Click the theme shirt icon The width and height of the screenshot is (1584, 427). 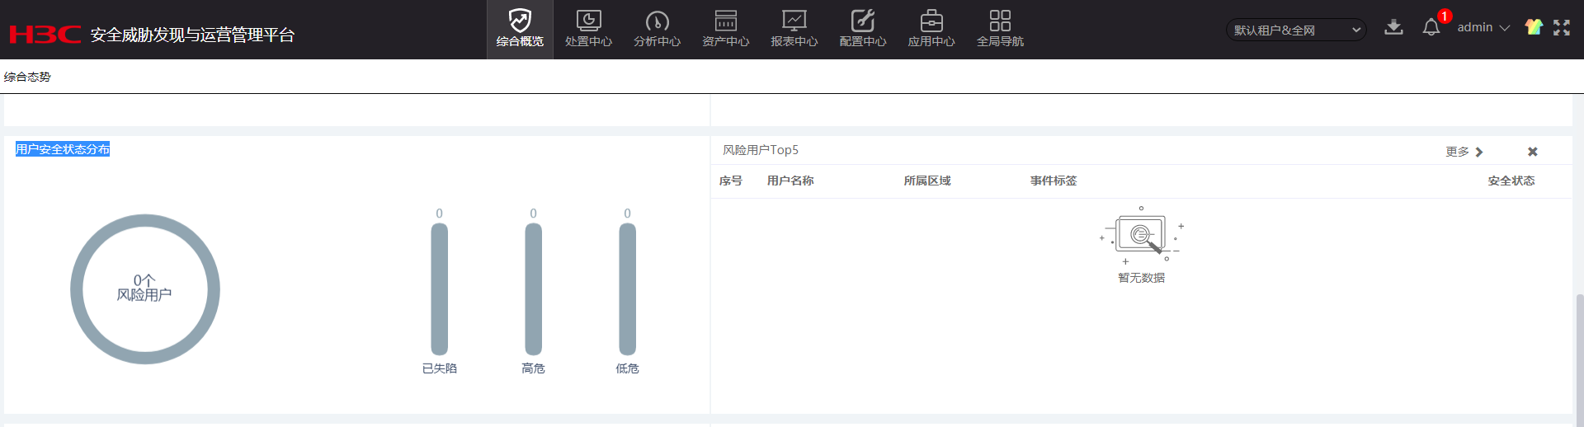point(1534,27)
